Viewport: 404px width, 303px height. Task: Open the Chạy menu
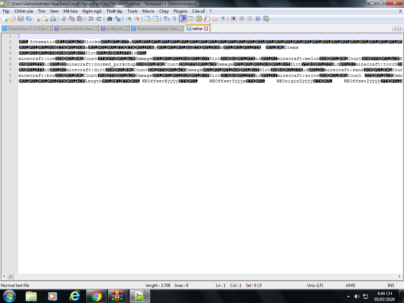point(164,11)
